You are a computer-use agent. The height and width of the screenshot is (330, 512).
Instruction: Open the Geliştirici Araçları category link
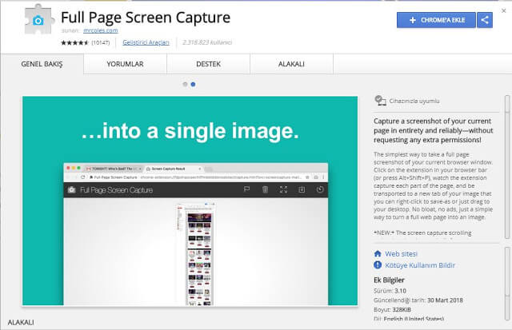pyautogui.click(x=146, y=42)
